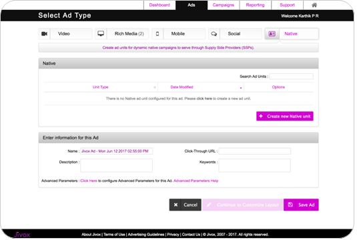Screen dimensions: 357x240
Task: Click into the ad Name field
Action: (x=116, y=151)
